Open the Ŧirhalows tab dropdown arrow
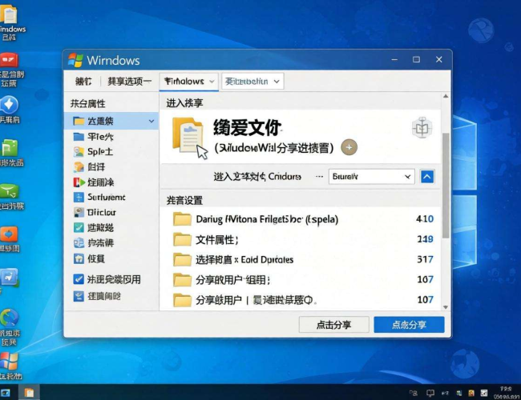 tap(212, 82)
